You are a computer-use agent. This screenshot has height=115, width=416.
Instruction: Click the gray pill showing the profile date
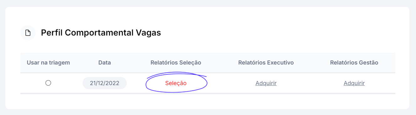click(104, 83)
